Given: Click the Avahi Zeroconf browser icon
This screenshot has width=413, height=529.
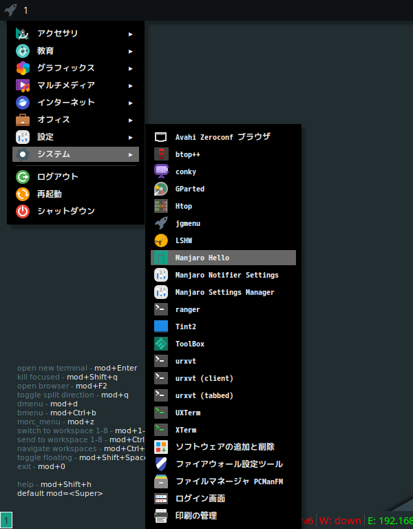Looking at the screenshot, I should (x=161, y=137).
